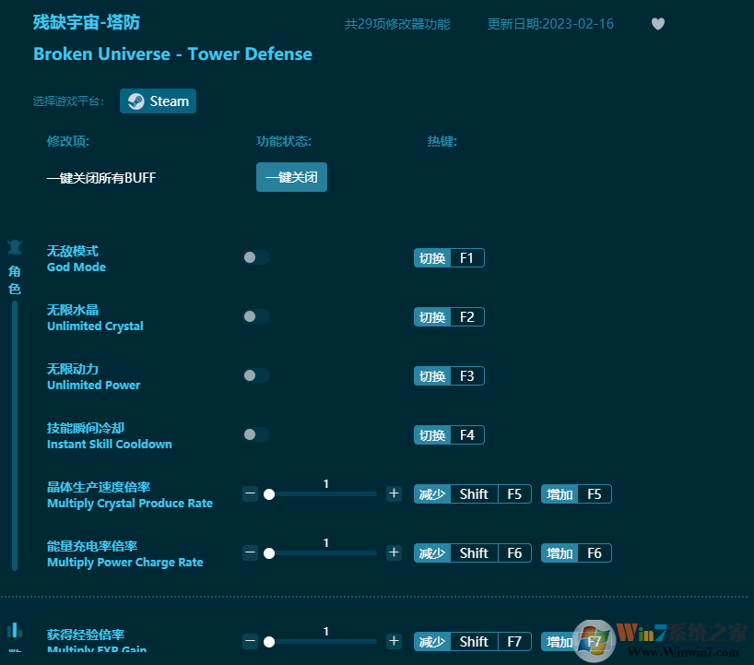Click the F2 hotkey box for Unlimited Crystal

coord(449,317)
